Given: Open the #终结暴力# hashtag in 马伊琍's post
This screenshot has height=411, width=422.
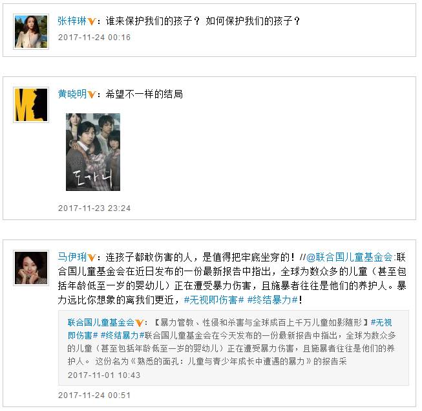Looking at the screenshot, I should tap(272, 300).
